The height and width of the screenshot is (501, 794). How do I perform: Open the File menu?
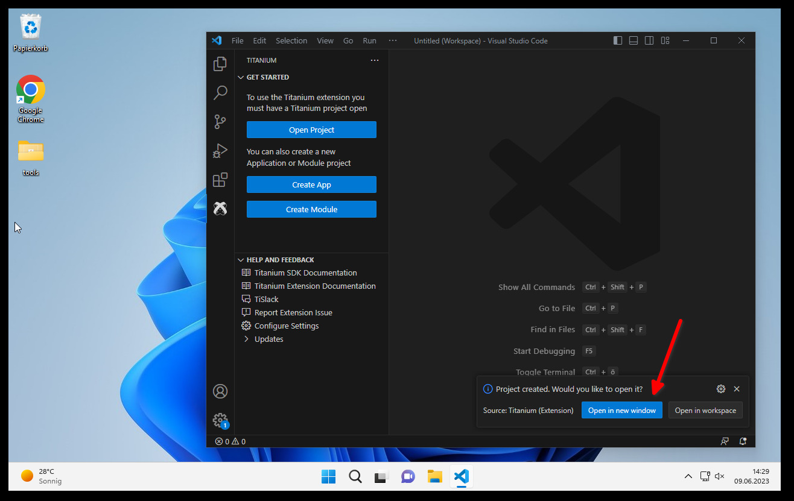click(x=238, y=40)
